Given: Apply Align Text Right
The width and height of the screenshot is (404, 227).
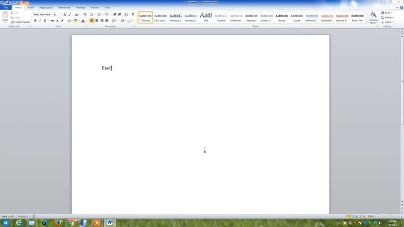Looking at the screenshot, I should coord(102,21).
